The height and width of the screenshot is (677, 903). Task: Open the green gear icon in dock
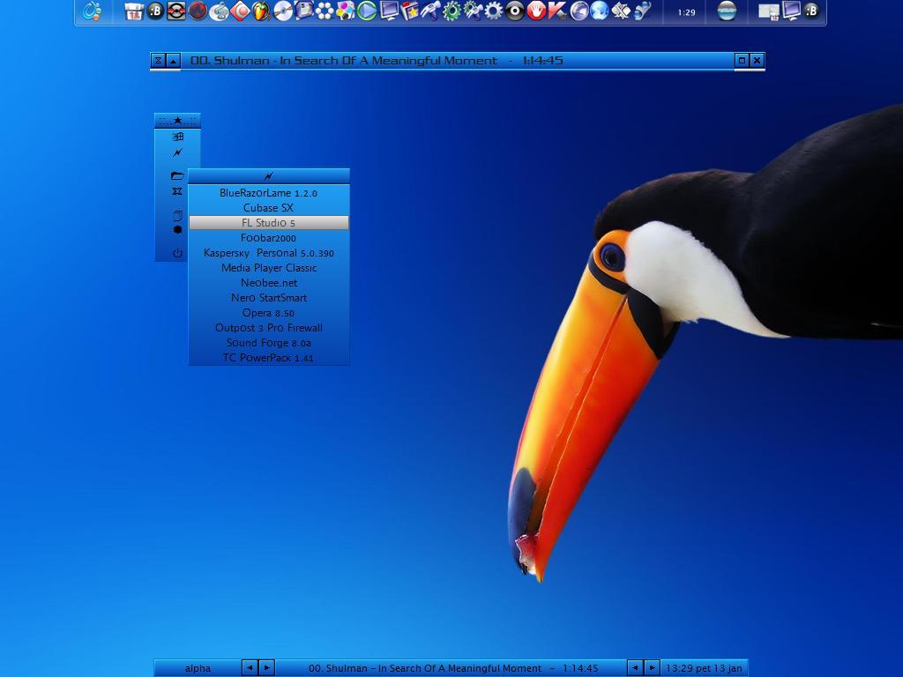point(451,11)
